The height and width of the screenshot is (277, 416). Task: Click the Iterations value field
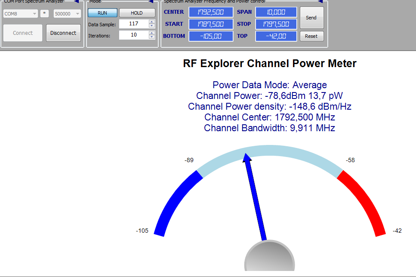(134, 35)
